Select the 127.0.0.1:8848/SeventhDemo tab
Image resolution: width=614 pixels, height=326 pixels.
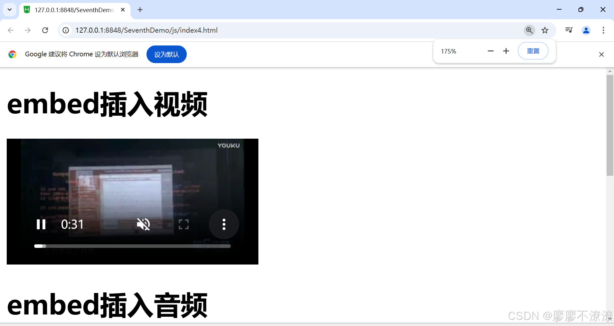pos(75,10)
